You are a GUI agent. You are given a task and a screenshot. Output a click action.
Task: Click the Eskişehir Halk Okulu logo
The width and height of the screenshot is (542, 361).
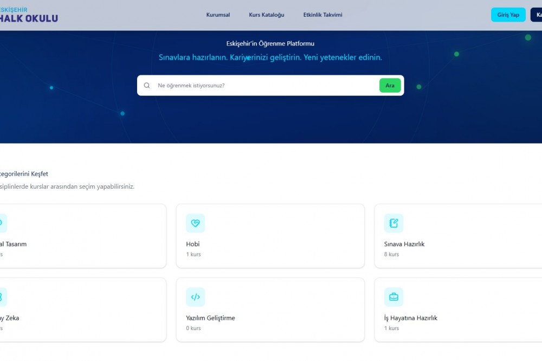tap(29, 15)
